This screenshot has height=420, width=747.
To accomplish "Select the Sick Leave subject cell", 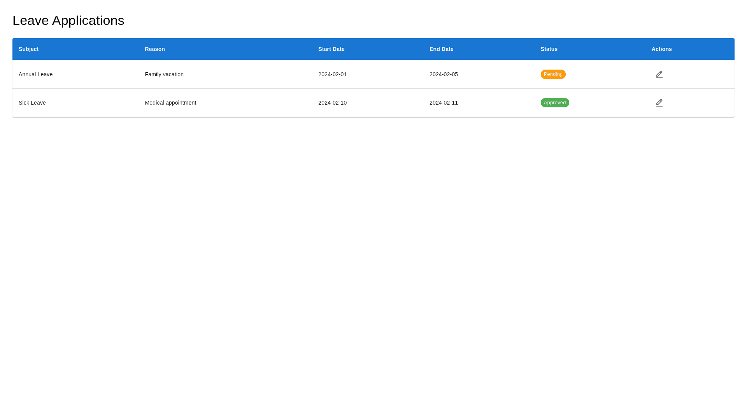I will [x=32, y=103].
